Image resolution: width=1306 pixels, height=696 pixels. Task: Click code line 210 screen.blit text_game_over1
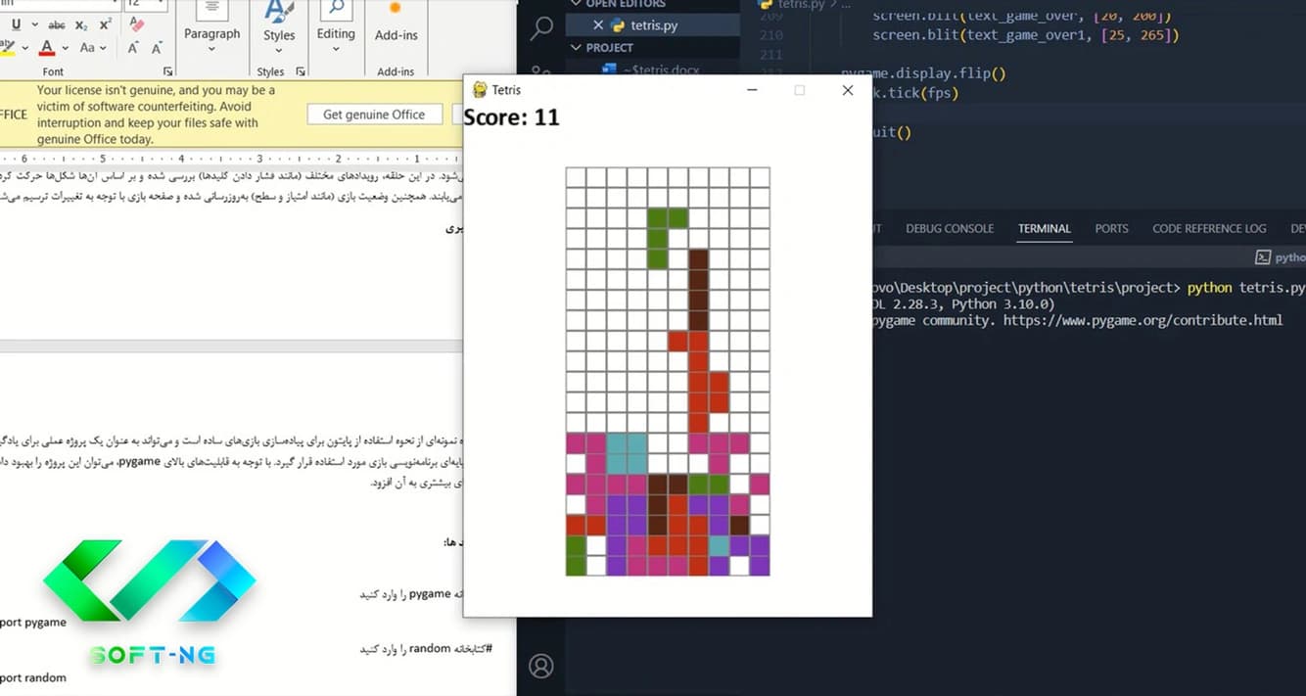click(1026, 35)
